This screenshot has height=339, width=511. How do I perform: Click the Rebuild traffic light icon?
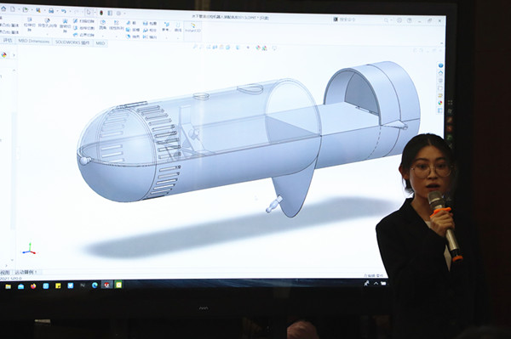101,13
